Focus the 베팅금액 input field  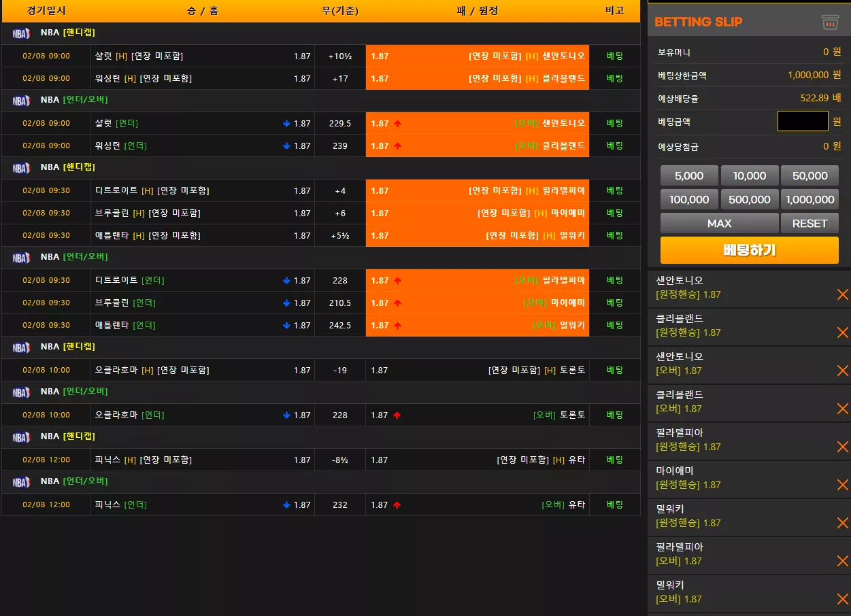point(803,122)
